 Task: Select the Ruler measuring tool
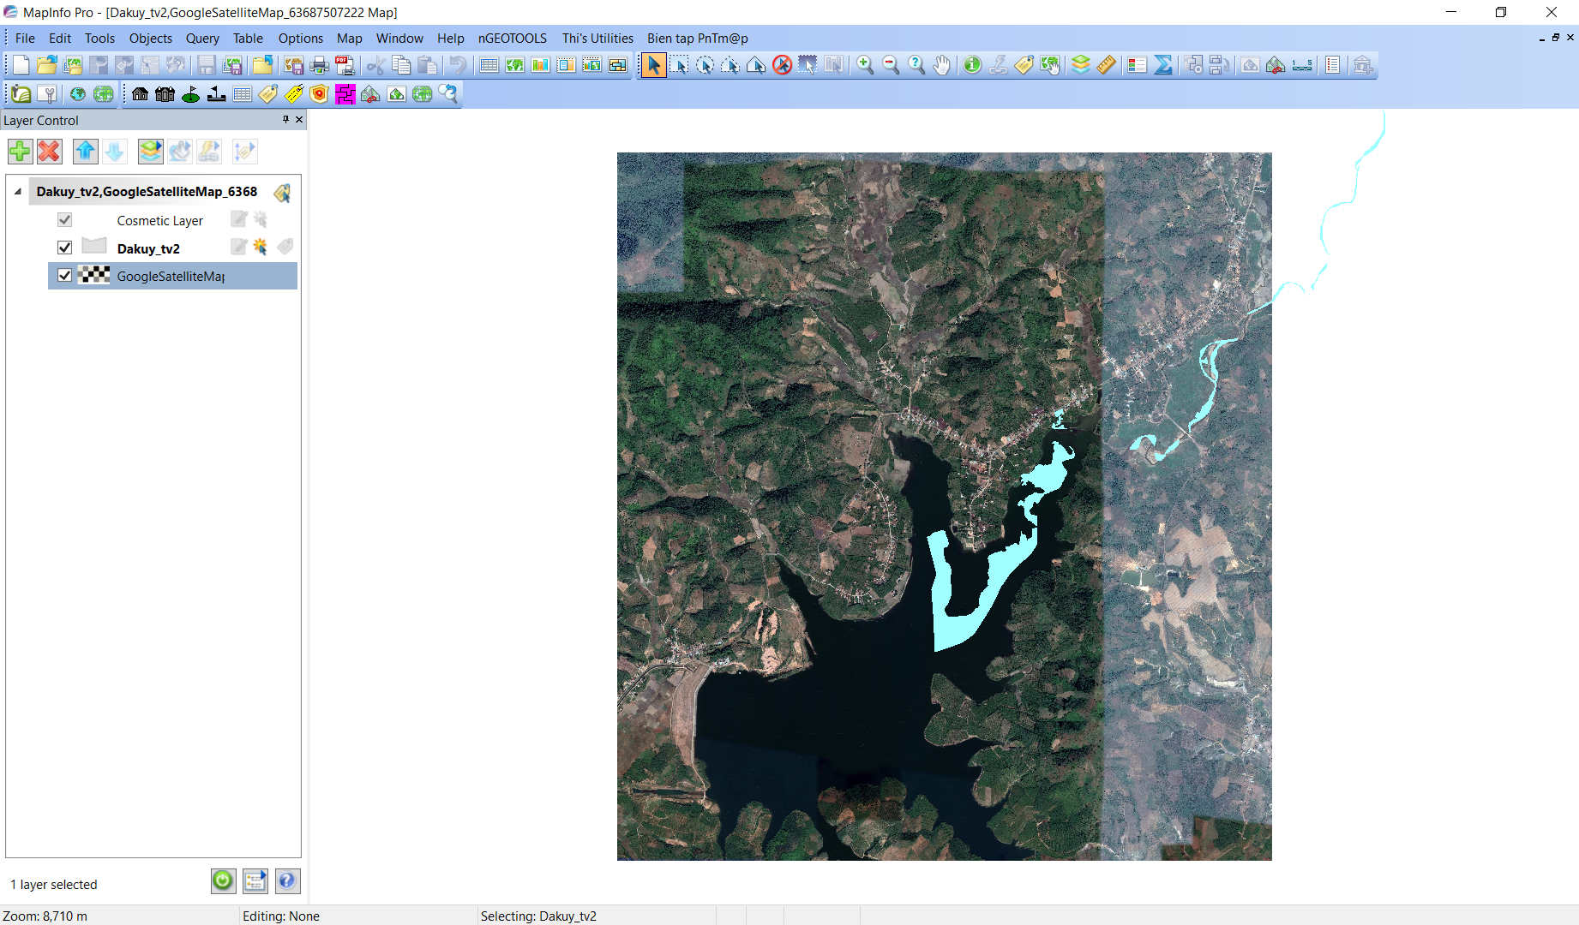coord(1106,65)
